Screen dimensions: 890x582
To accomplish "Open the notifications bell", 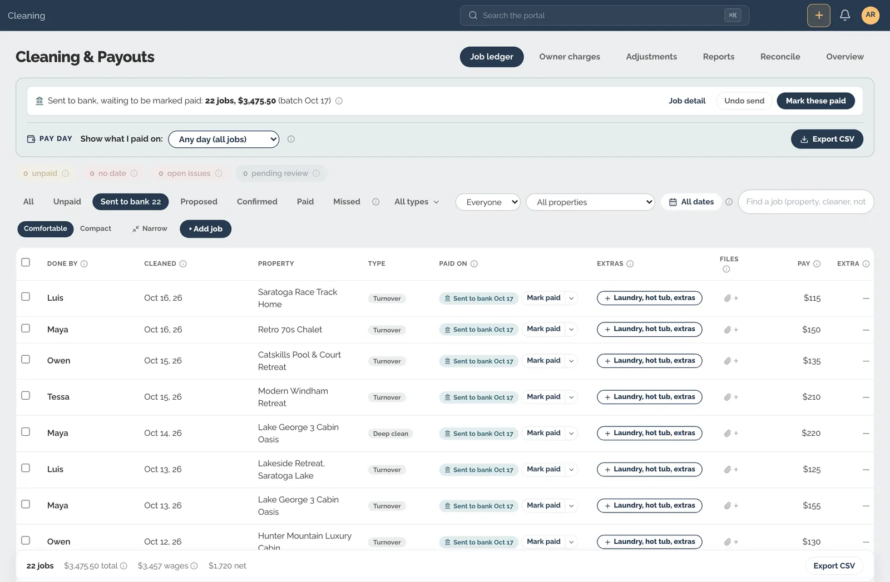I will [x=845, y=16].
